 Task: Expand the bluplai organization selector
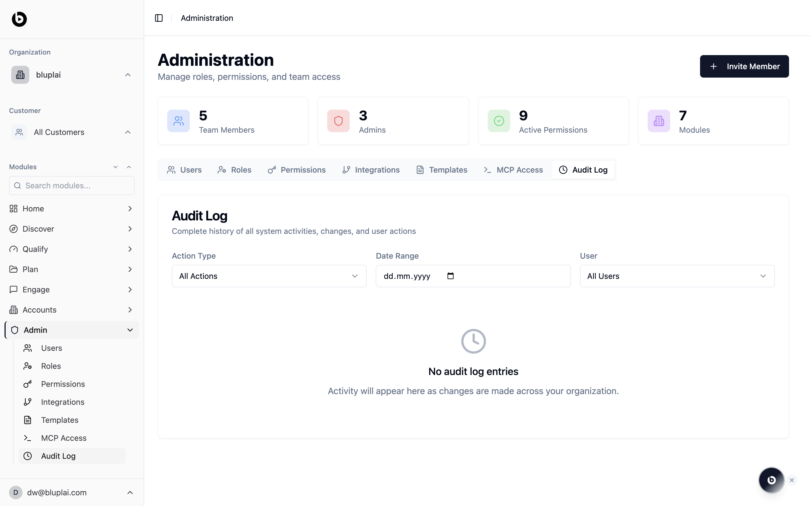[x=72, y=74]
